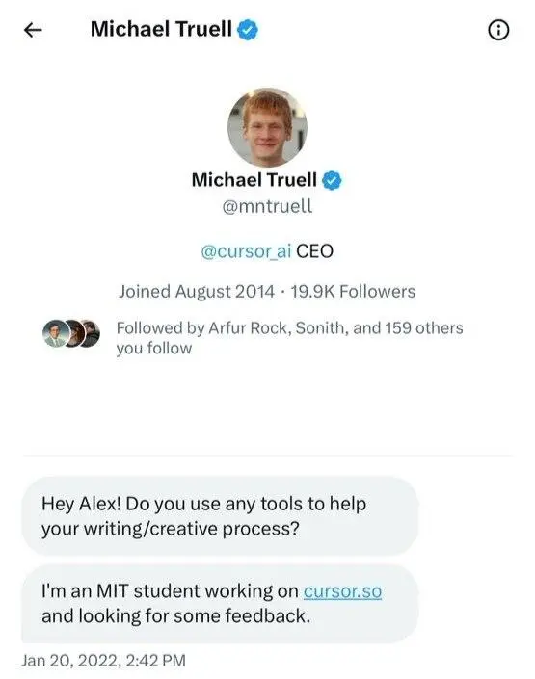Tap the back arrow icon
Image resolution: width=535 pixels, height=679 pixels.
(x=33, y=30)
